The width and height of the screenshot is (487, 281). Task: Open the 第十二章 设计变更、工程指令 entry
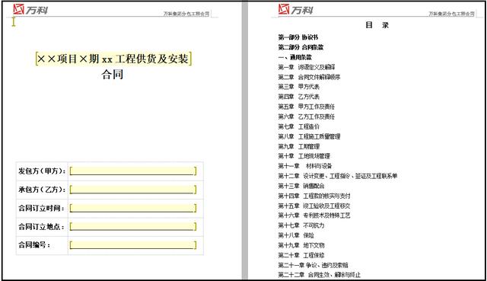[338, 176]
